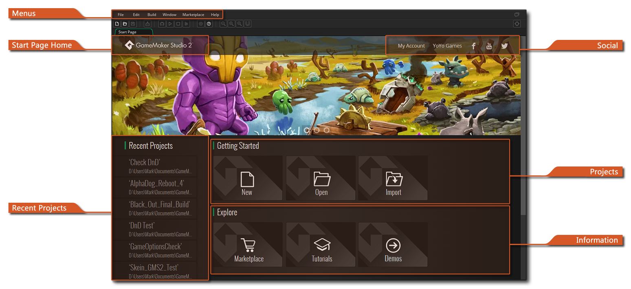Zoom in with the magnifier plus icon
The width and height of the screenshot is (631, 289).
pyautogui.click(x=240, y=24)
